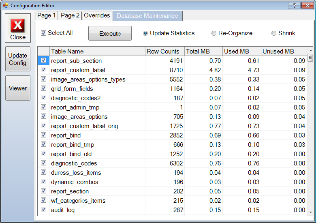
Task: Uncheck the grid_form_fields row checkbox
Action: 43,88
